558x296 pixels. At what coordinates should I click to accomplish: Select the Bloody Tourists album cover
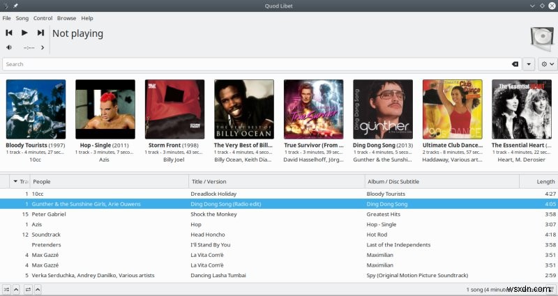tap(36, 109)
